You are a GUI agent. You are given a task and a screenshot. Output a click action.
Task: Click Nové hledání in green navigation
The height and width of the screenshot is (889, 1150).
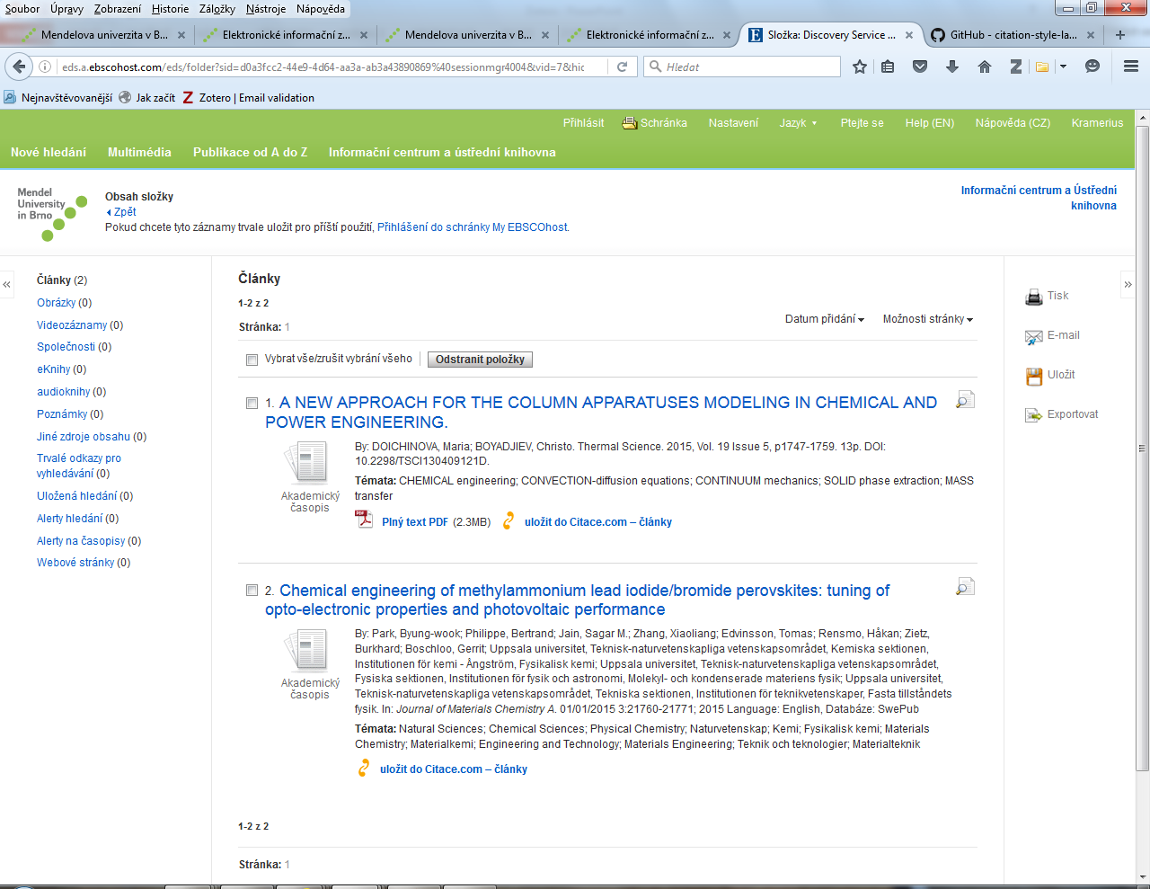pyautogui.click(x=49, y=153)
